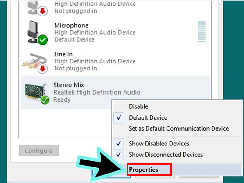The width and height of the screenshot is (244, 183).
Task: Click the green checkmark badge on Stereo Mix
Action: coord(45,100)
